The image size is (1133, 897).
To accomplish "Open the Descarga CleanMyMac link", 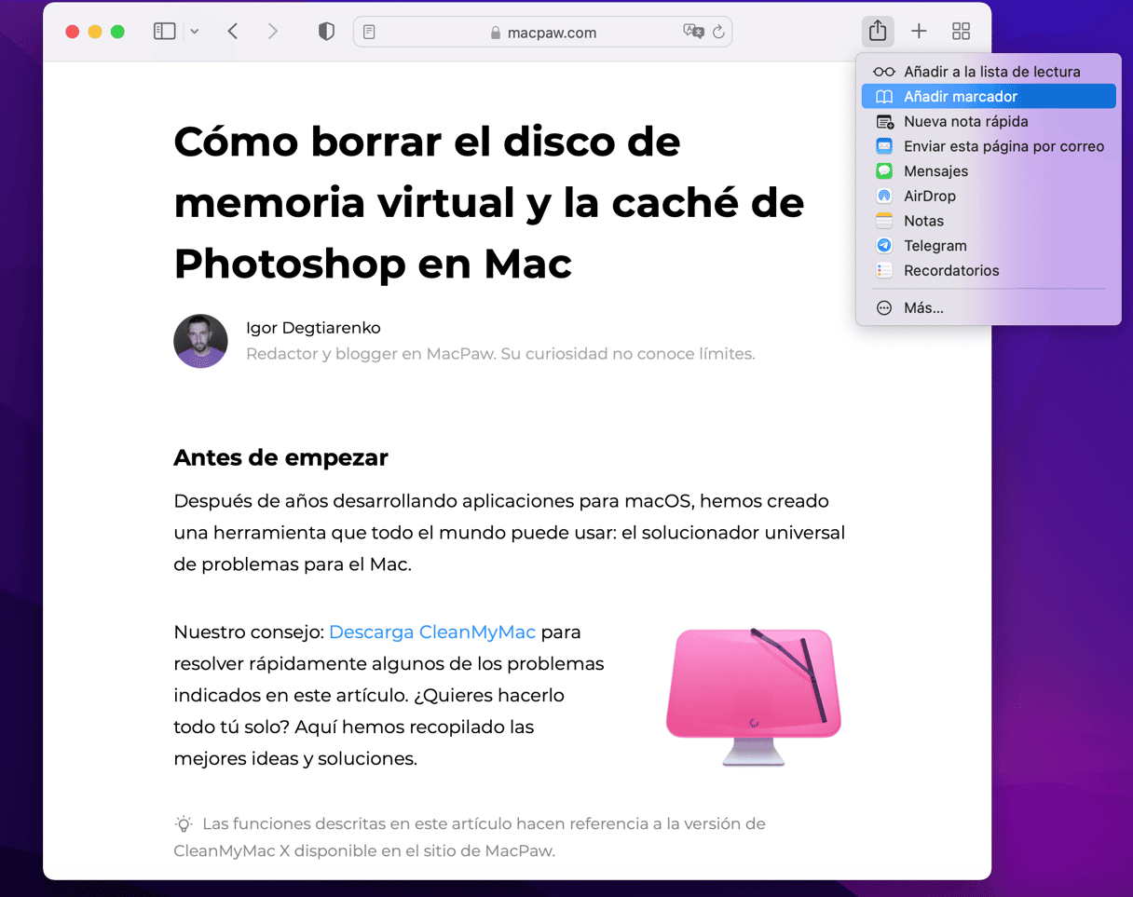I will tap(432, 632).
